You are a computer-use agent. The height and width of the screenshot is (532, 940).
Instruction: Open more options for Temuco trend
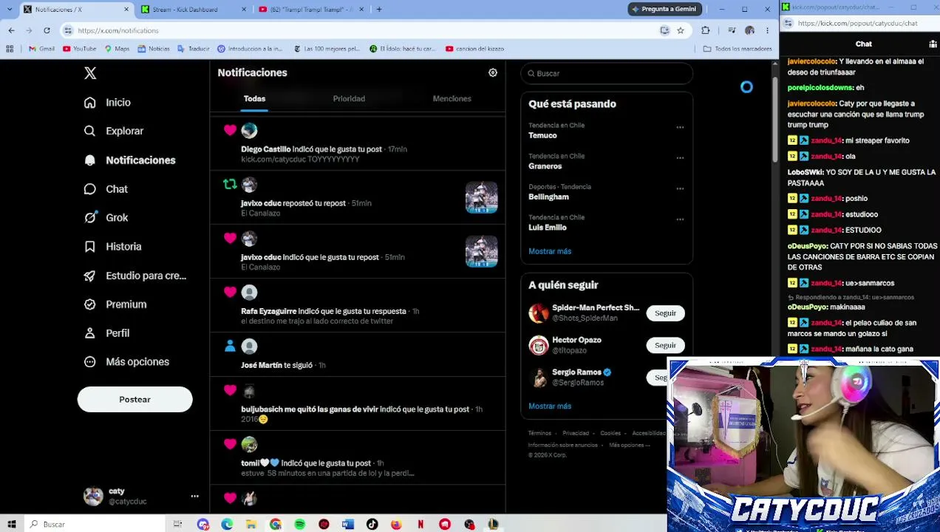680,127
